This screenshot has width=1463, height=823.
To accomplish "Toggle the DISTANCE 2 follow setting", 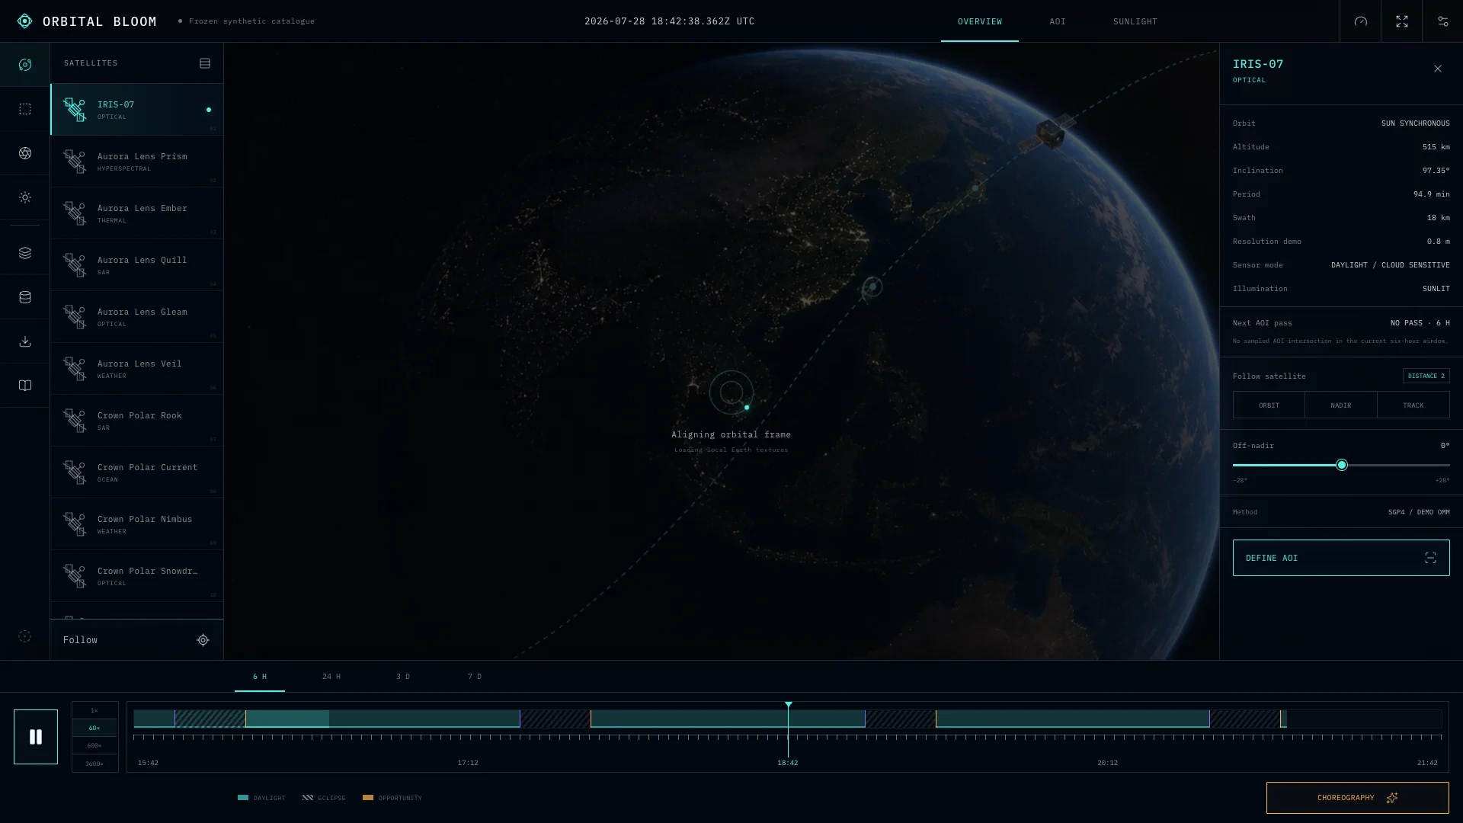I will (x=1426, y=376).
